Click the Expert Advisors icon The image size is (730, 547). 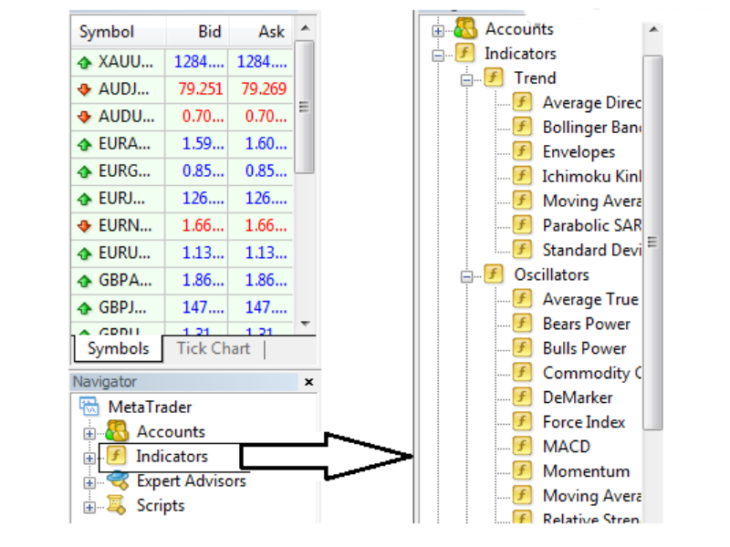point(118,480)
